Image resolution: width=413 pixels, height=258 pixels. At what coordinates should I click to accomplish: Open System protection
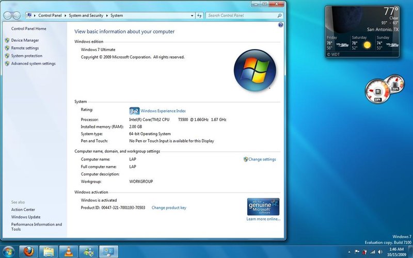coord(27,56)
